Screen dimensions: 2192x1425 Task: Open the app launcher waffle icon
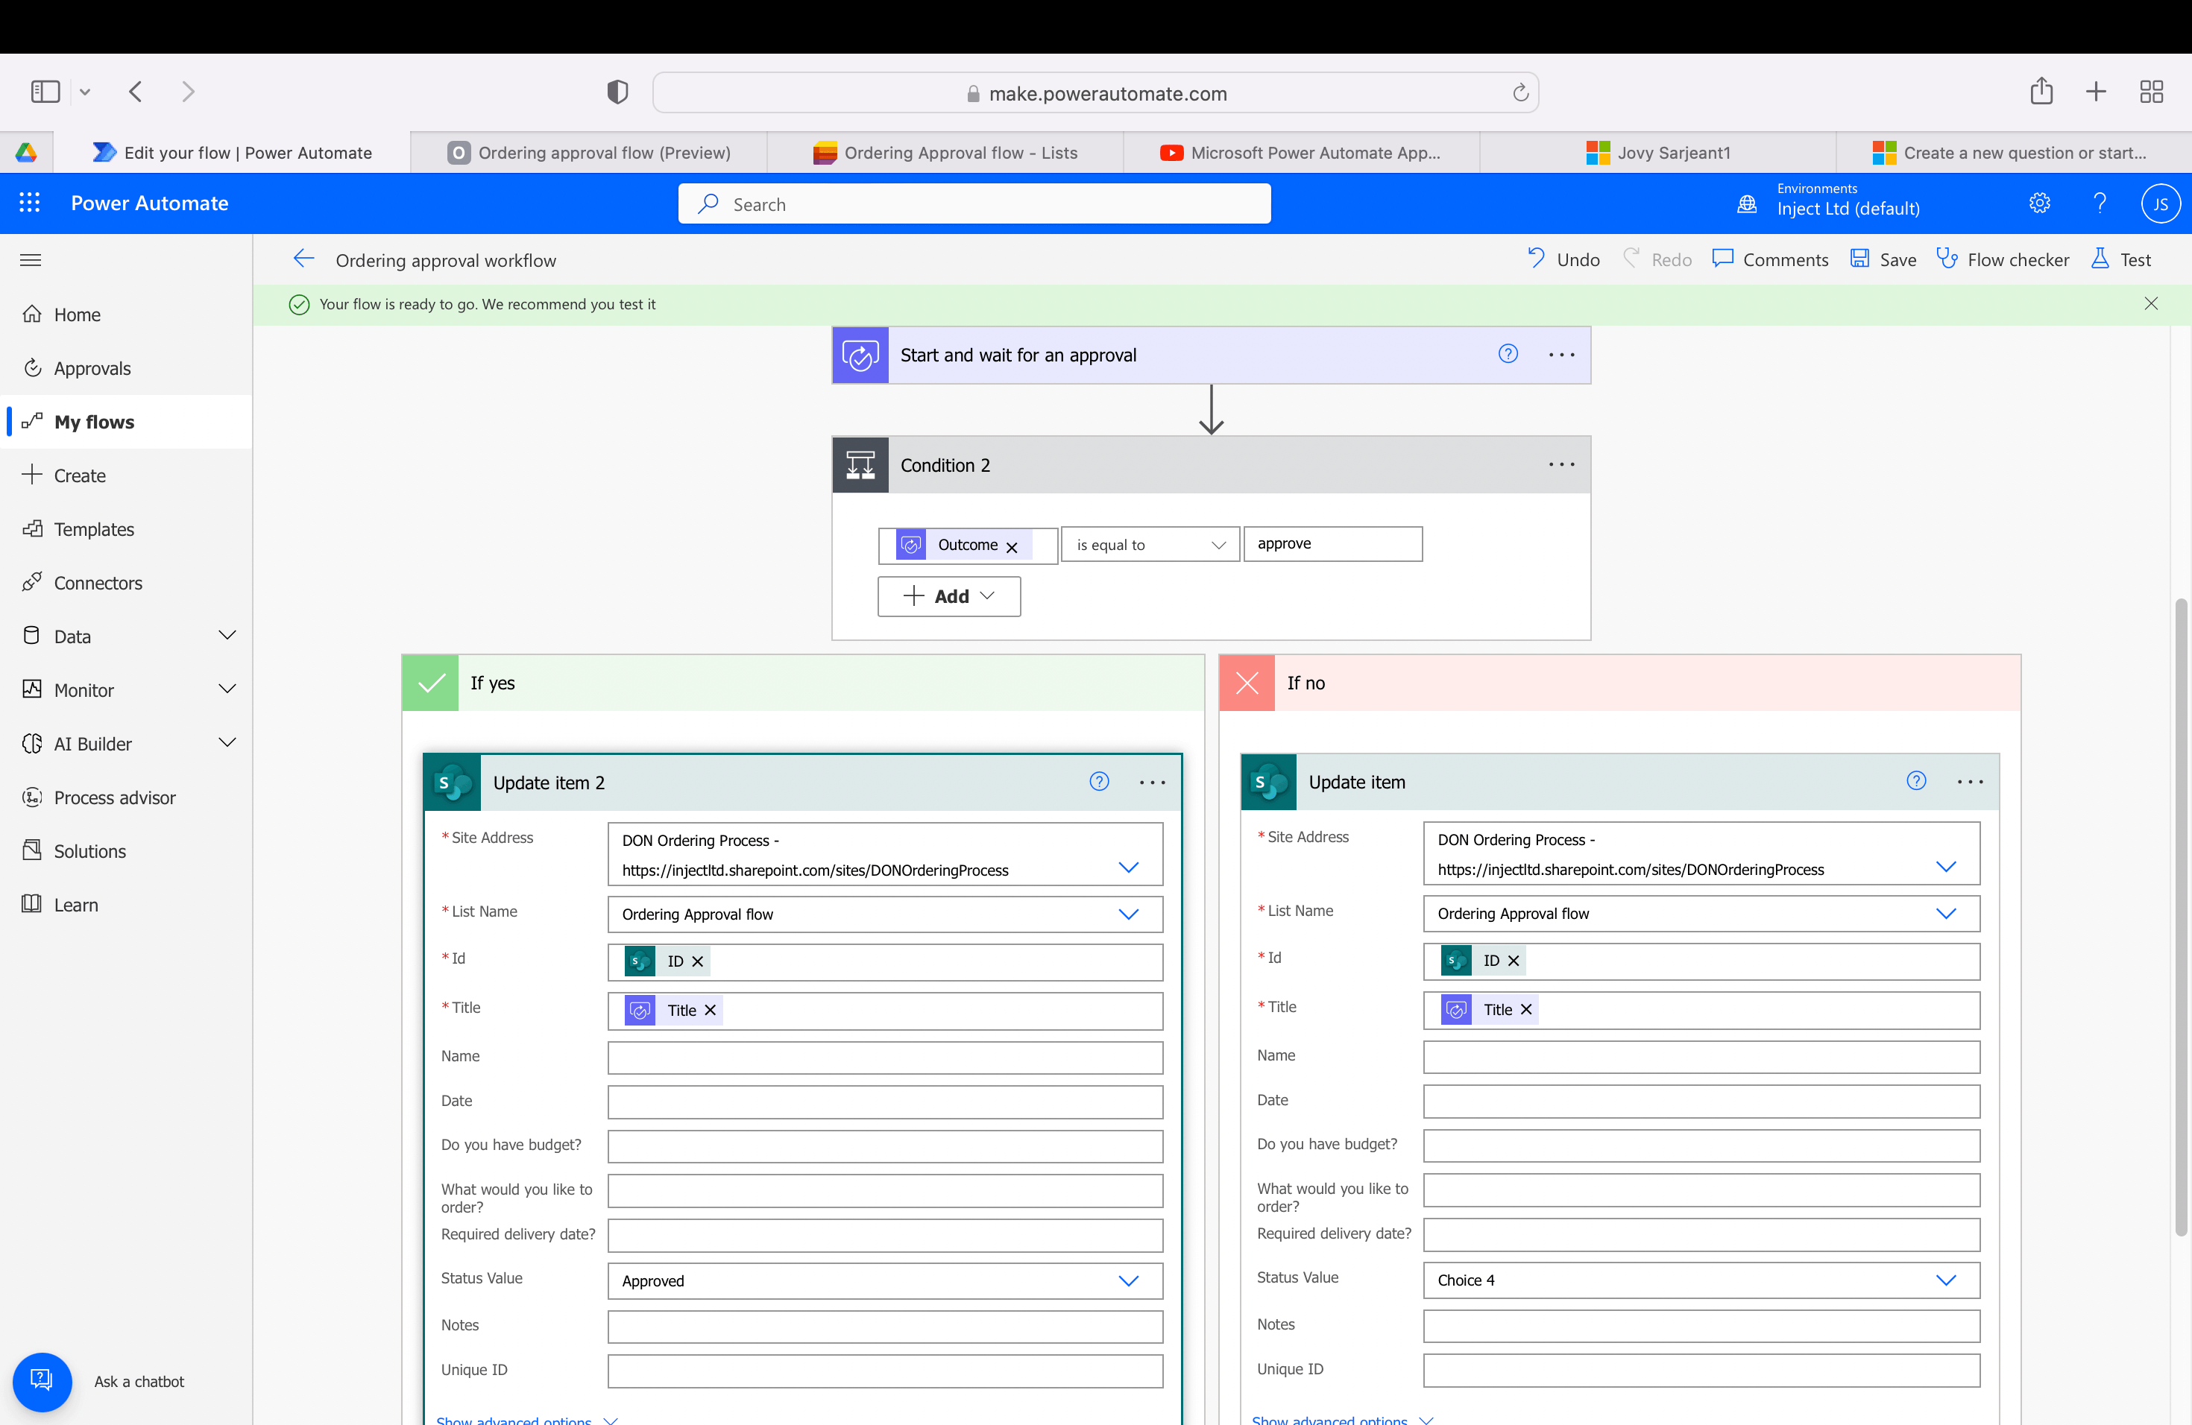coord(30,203)
